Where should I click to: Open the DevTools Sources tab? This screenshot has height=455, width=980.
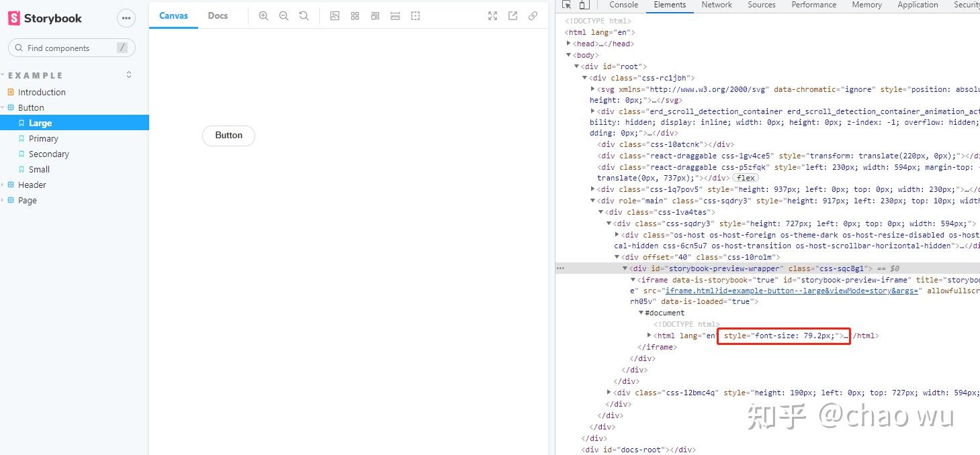[x=762, y=5]
